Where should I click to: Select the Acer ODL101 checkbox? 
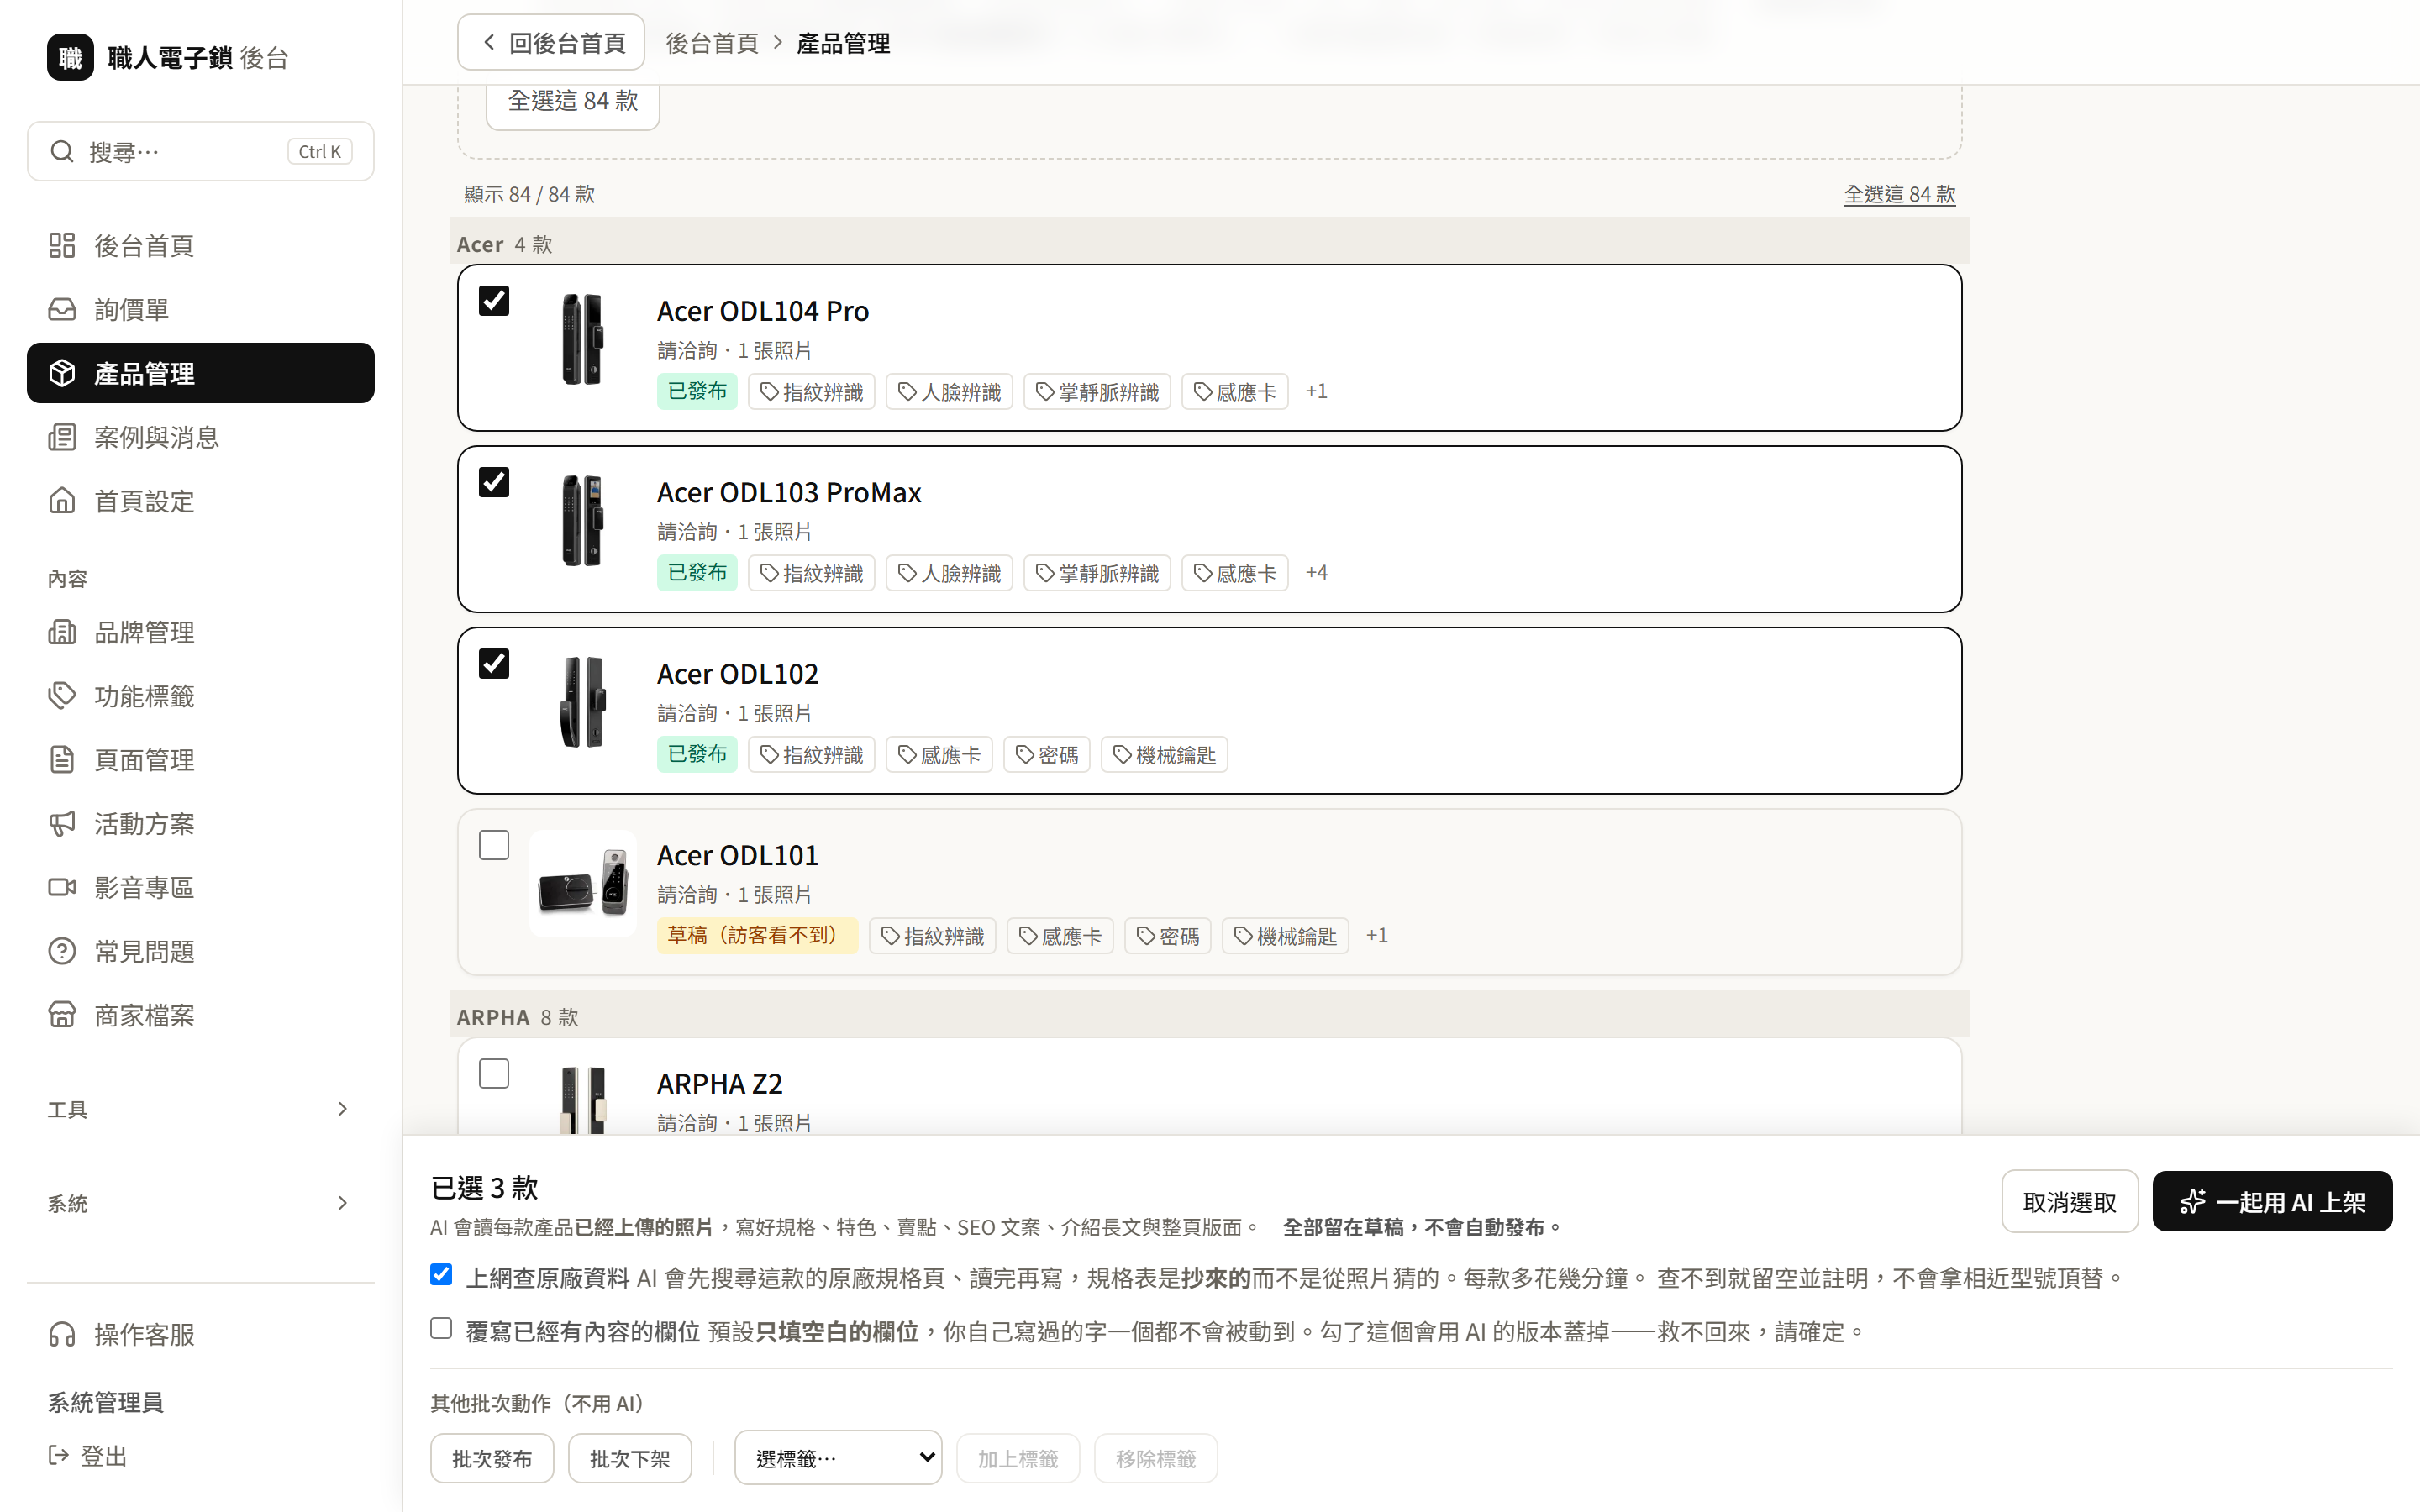coord(494,845)
